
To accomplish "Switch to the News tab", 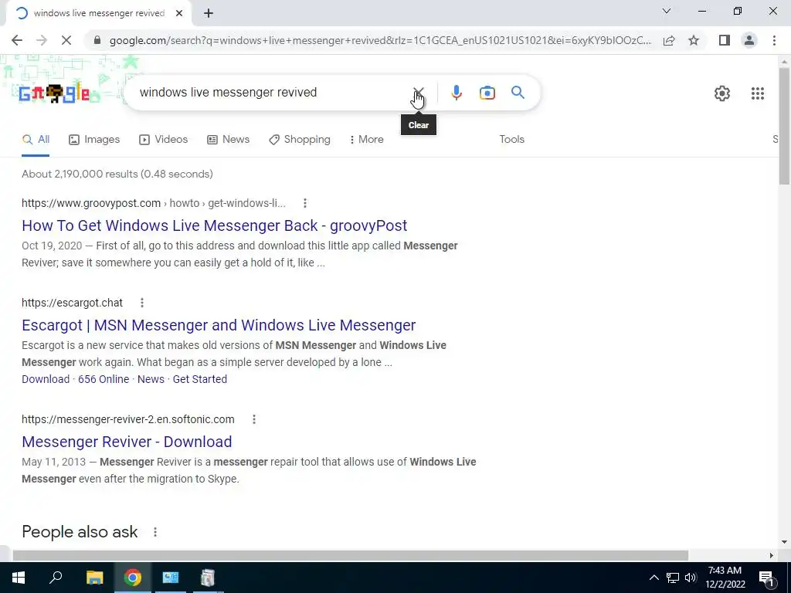I will click(228, 140).
